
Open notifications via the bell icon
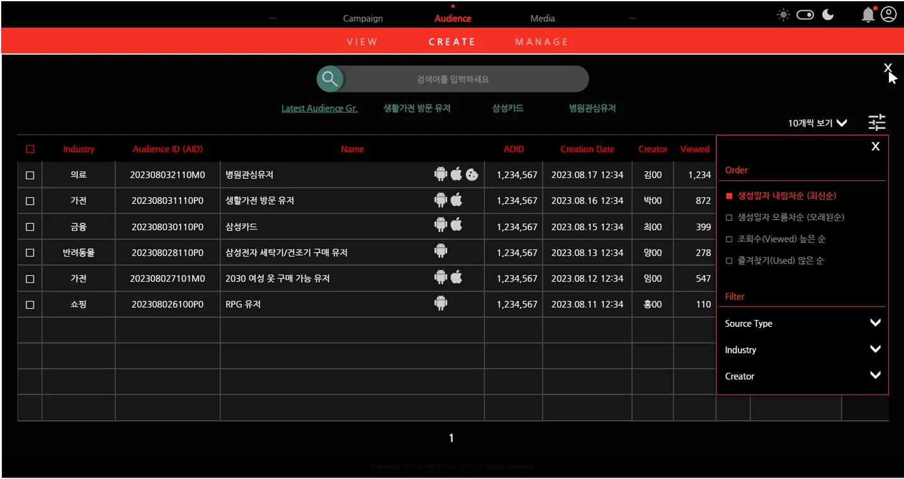867,14
